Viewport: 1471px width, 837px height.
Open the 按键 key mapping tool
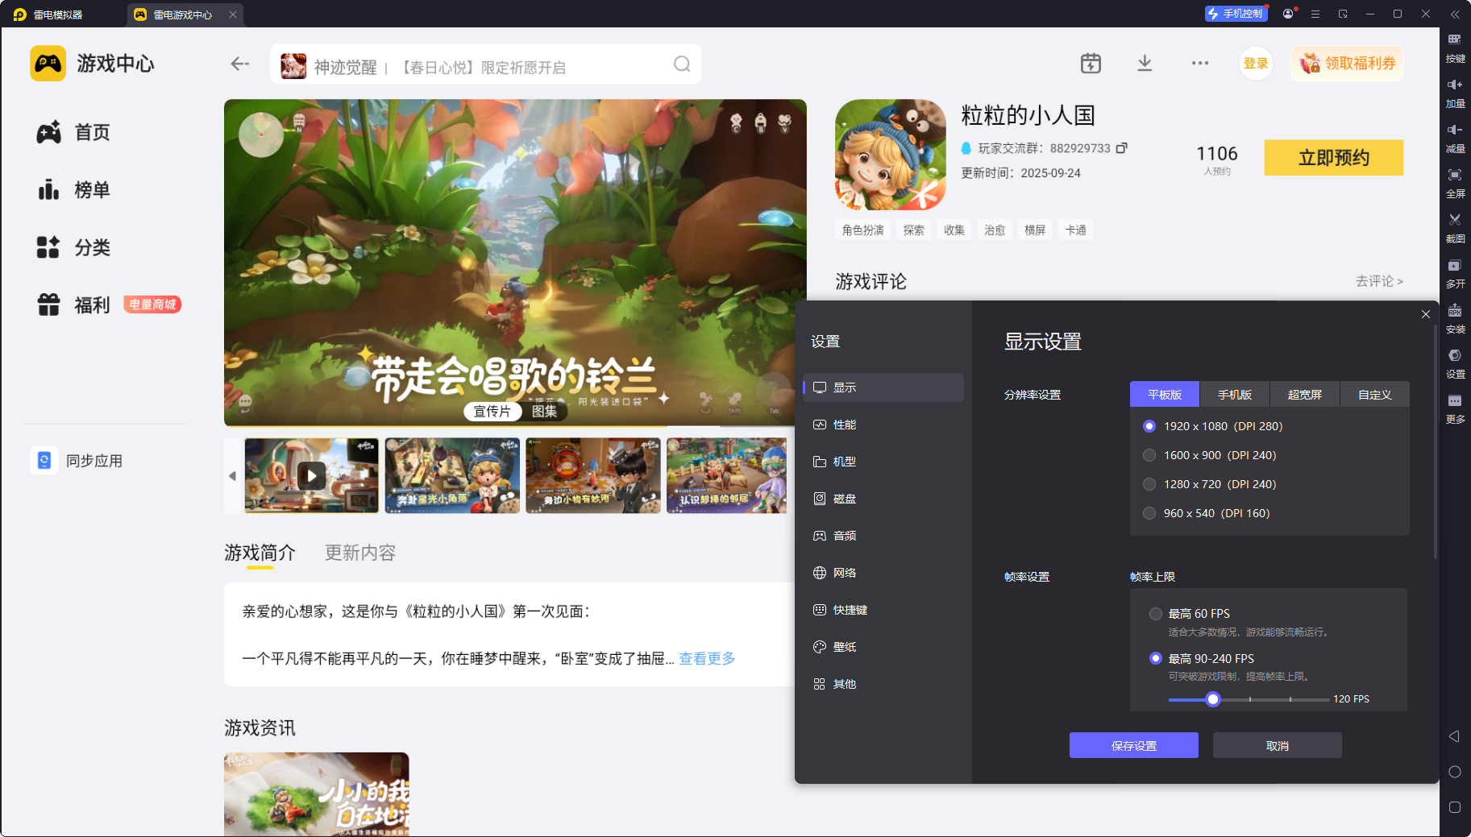(1455, 48)
